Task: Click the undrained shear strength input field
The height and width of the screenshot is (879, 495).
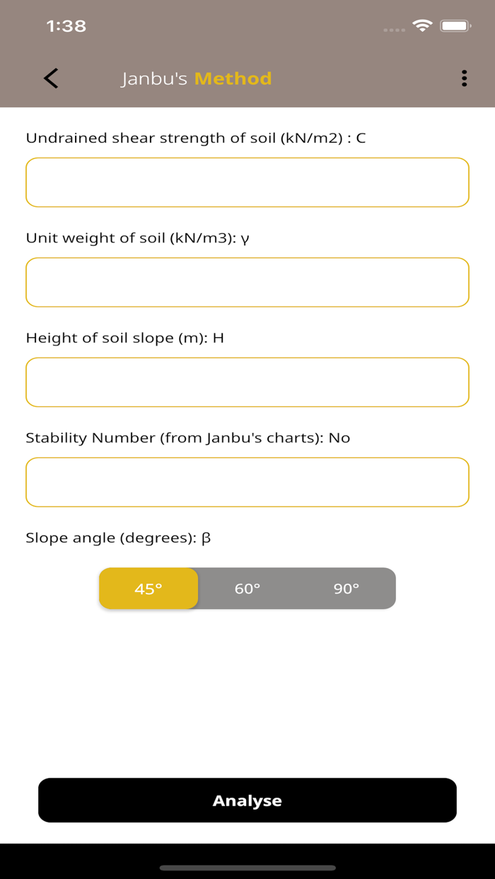Action: point(247,182)
